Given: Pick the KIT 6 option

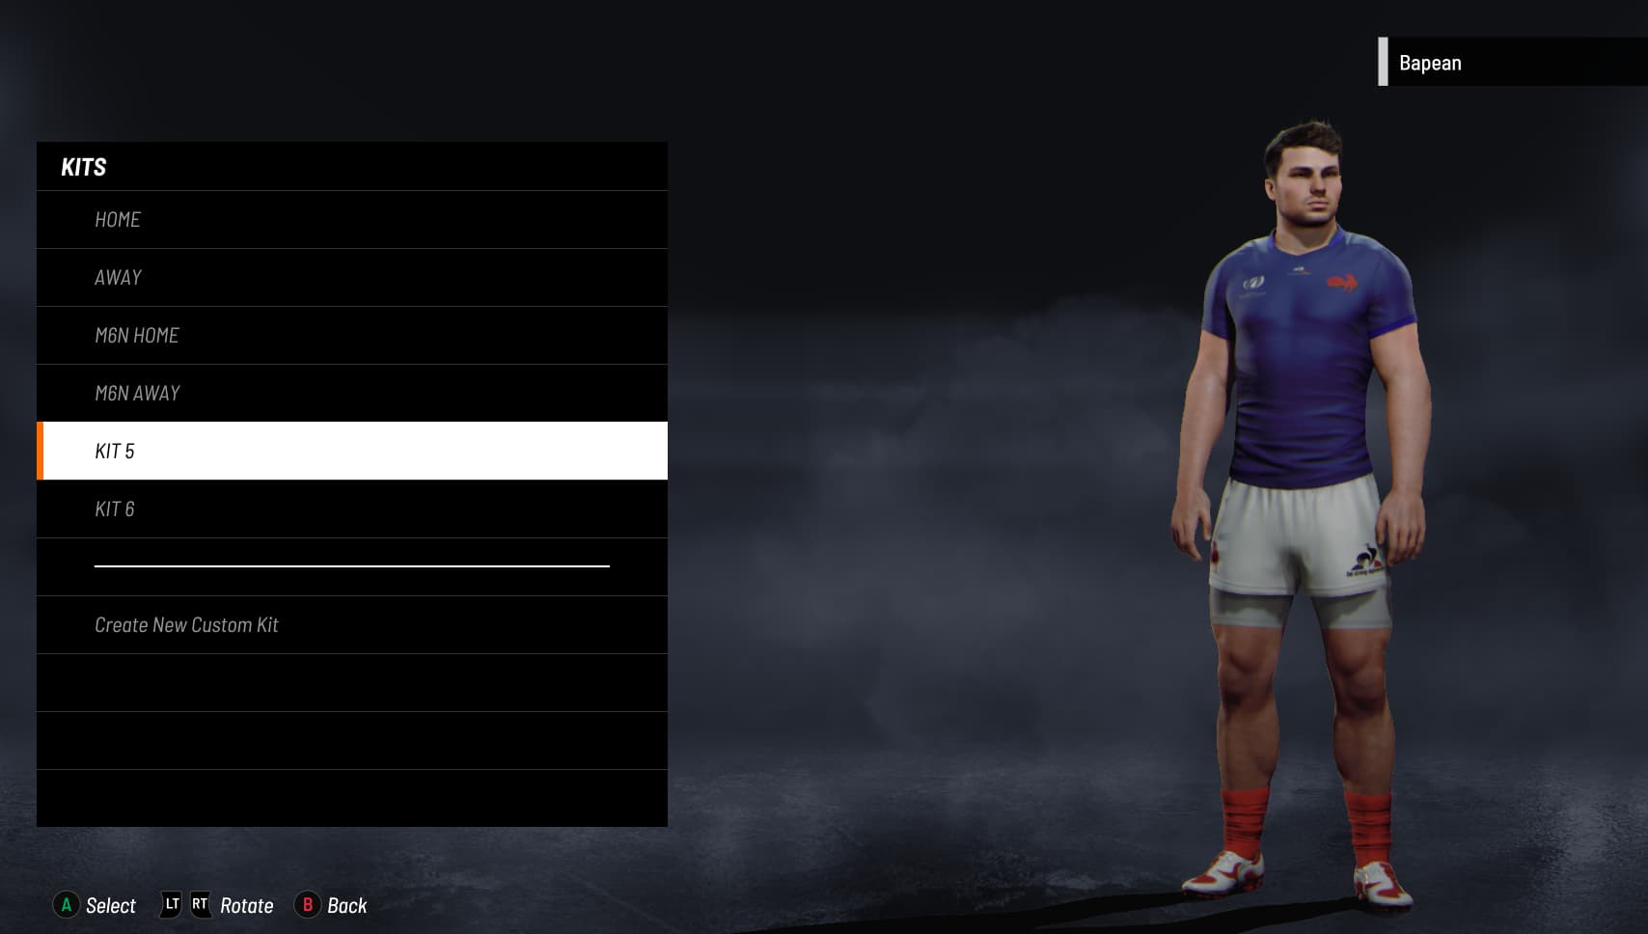Looking at the screenshot, I should (x=352, y=509).
